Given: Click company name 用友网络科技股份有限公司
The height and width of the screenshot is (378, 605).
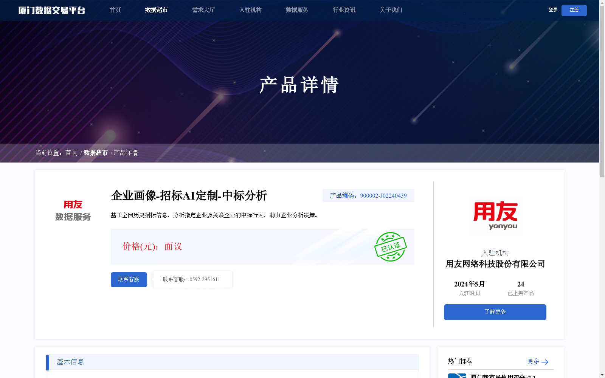Looking at the screenshot, I should [x=495, y=264].
